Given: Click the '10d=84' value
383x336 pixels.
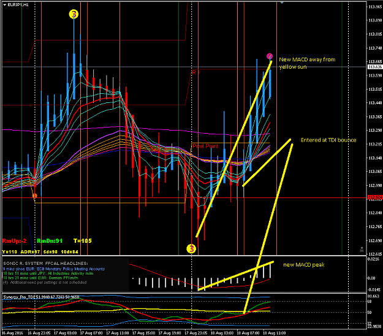Looking at the screenshot, I should [x=69, y=252].
